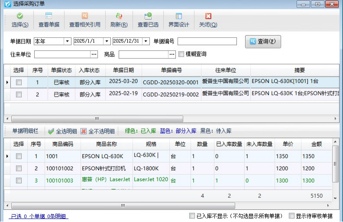Refresh the list with 刷新(R)
343x222 pixels.
(119, 16)
